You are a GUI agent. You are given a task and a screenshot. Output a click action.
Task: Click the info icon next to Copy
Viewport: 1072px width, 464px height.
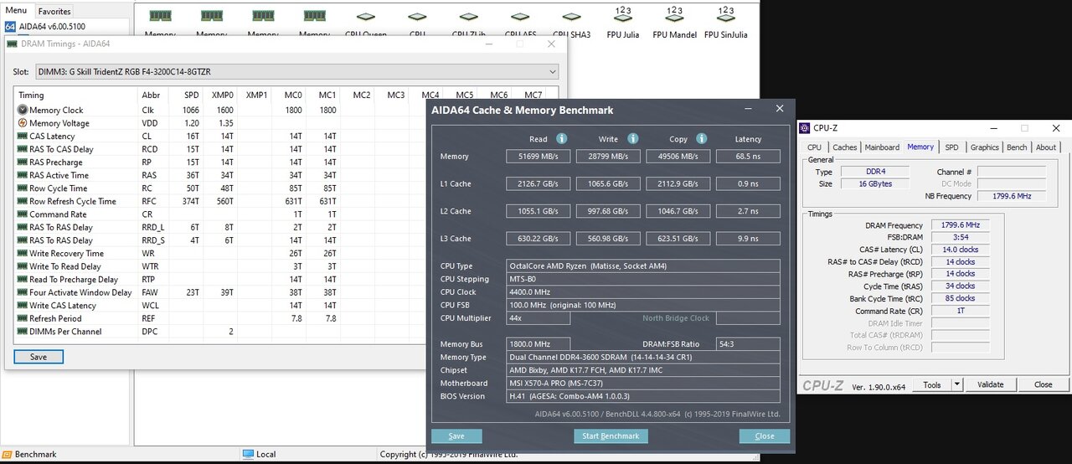(702, 139)
